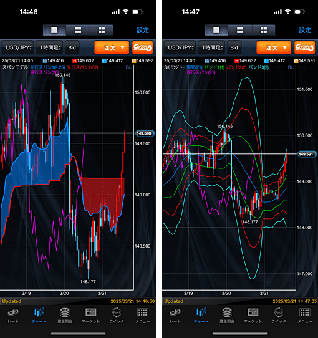The image size is (318, 338).
Task: Open 注文 order dropdown in right screen
Action: [274, 47]
